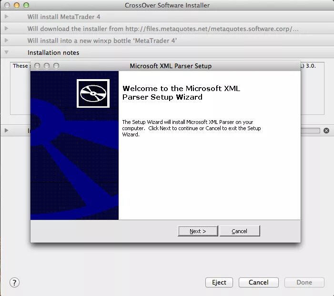Image resolution: width=334 pixels, height=296 pixels.
Task: Stop the install with the round X icon
Action: [326, 131]
